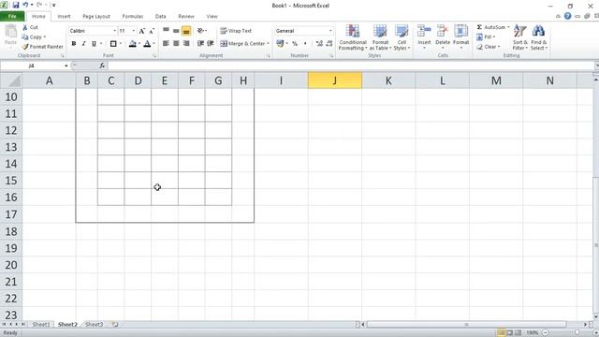This screenshot has width=599, height=337.
Task: Open the Calibri font name dropdown
Action: pos(114,31)
